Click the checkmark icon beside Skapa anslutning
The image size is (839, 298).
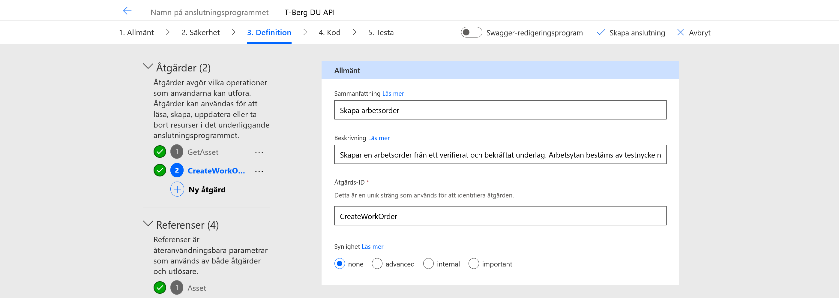coord(601,32)
